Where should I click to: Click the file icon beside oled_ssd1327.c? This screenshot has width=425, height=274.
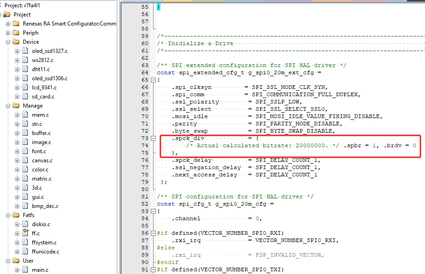tap(26, 51)
